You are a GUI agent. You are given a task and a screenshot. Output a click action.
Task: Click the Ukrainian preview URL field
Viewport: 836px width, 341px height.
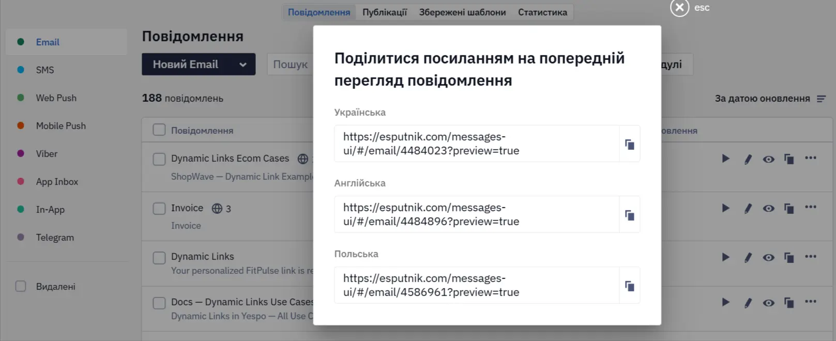(x=477, y=144)
